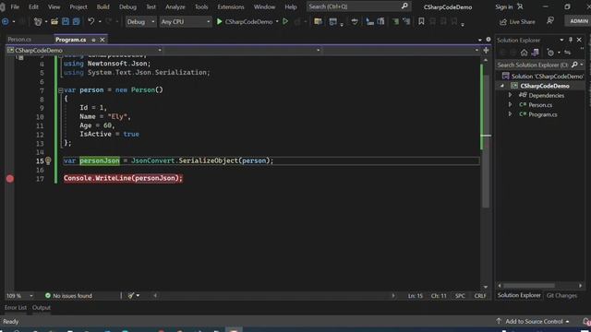Click the bookmark toolbar icon
Image resolution: width=591 pixels, height=332 pixels.
(x=421, y=21)
